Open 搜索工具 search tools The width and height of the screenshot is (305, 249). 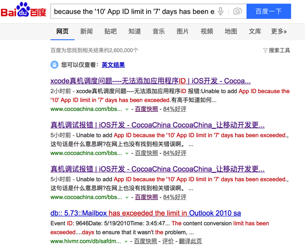pos(279,50)
